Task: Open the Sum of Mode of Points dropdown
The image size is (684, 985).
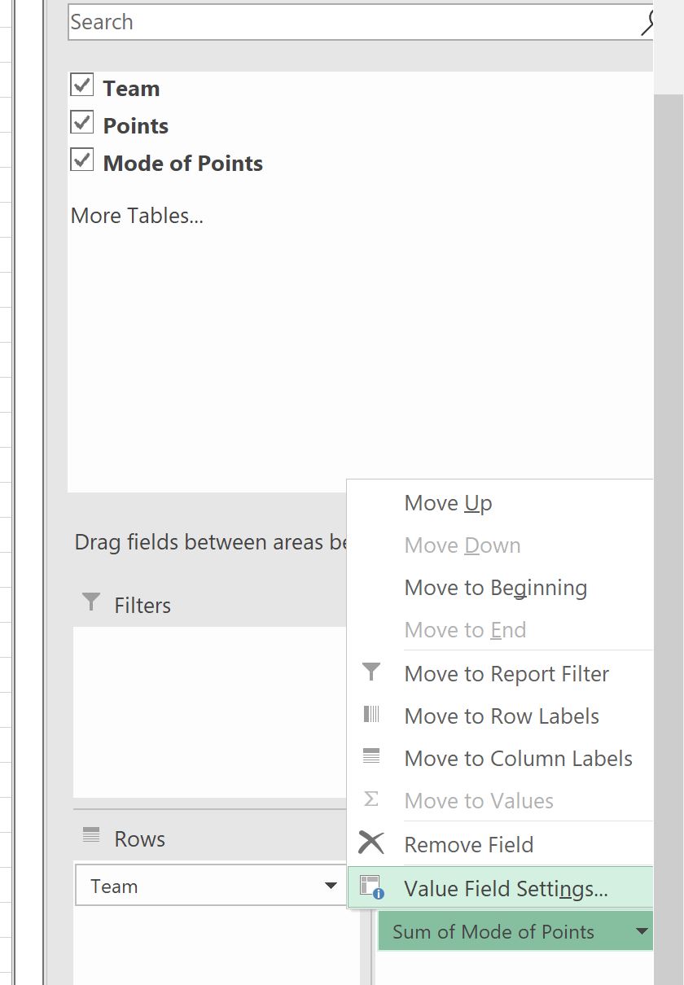Action: [642, 930]
